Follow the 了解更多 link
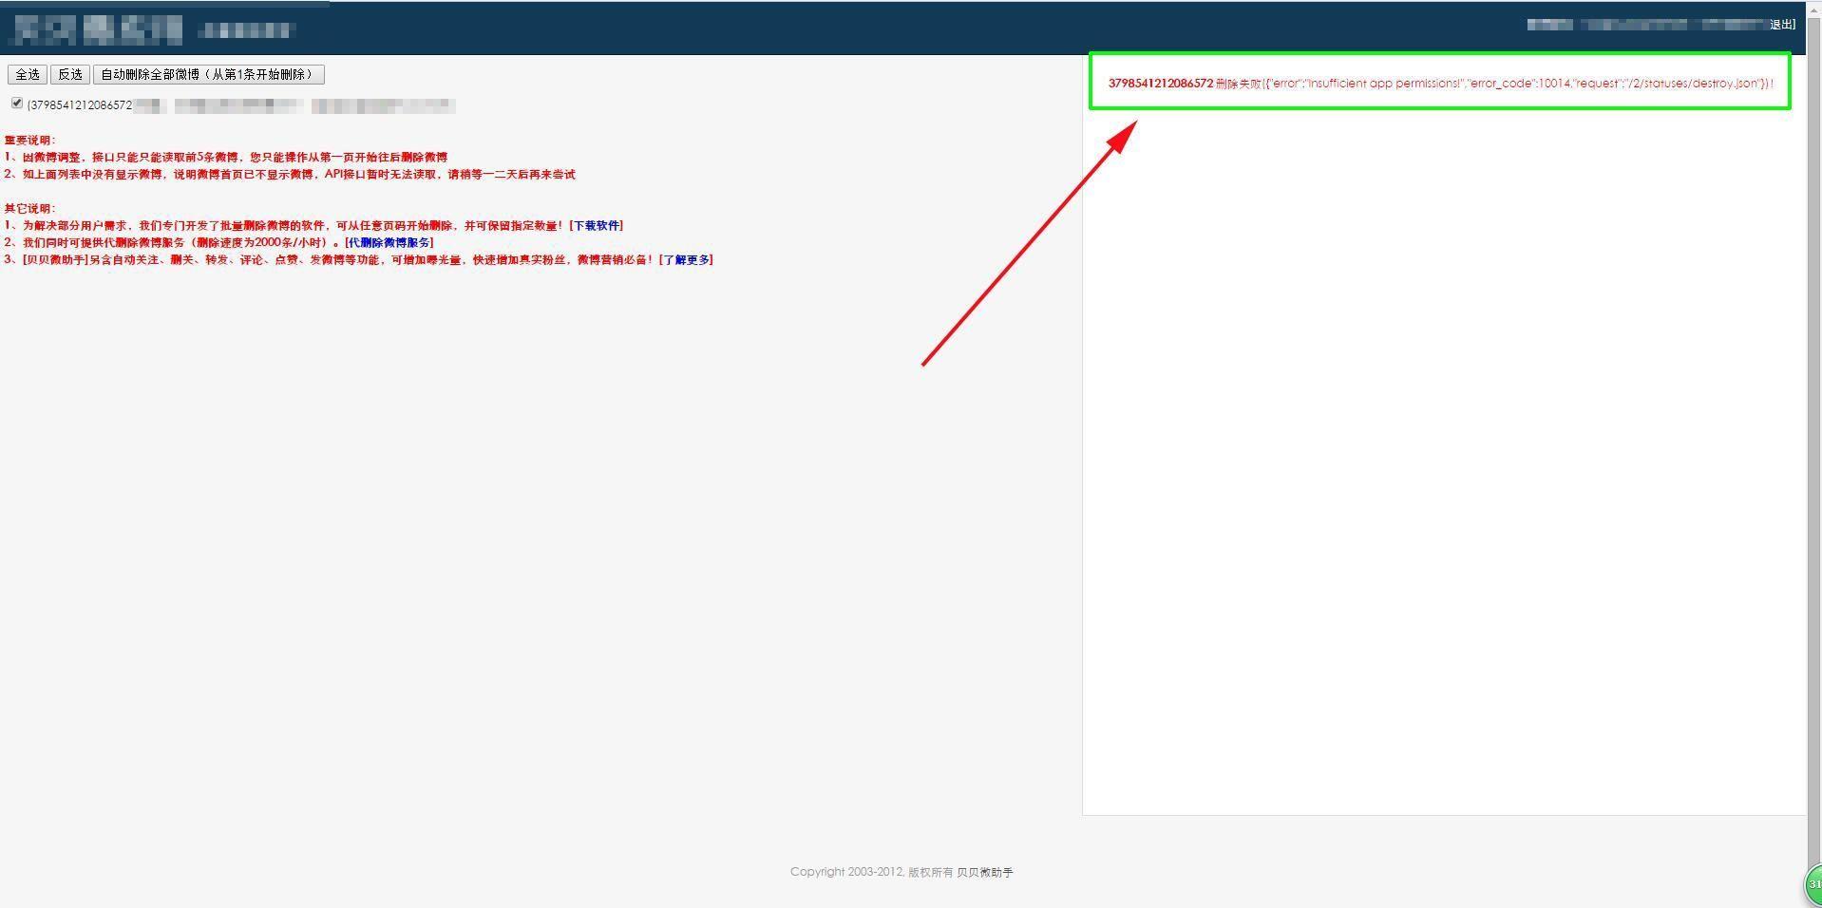Image resolution: width=1822 pixels, height=908 pixels. pyautogui.click(x=686, y=259)
